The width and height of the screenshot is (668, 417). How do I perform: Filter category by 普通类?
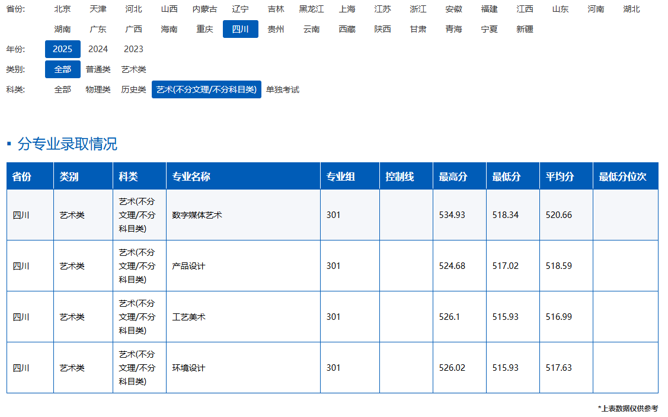click(x=98, y=69)
